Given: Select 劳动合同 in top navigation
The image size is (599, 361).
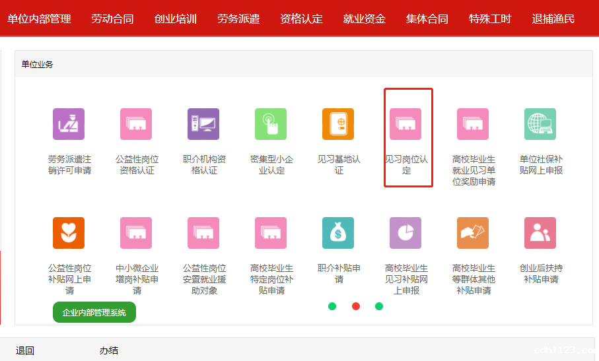Looking at the screenshot, I should pos(112,18).
